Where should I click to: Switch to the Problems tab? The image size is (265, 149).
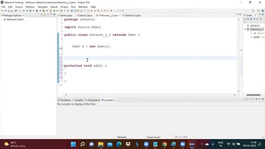coord(64,100)
